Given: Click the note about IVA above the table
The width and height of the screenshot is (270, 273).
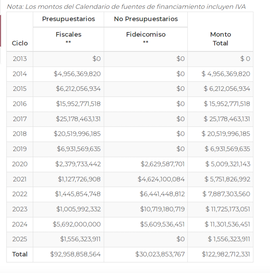Looking at the screenshot, I should coord(126,7).
